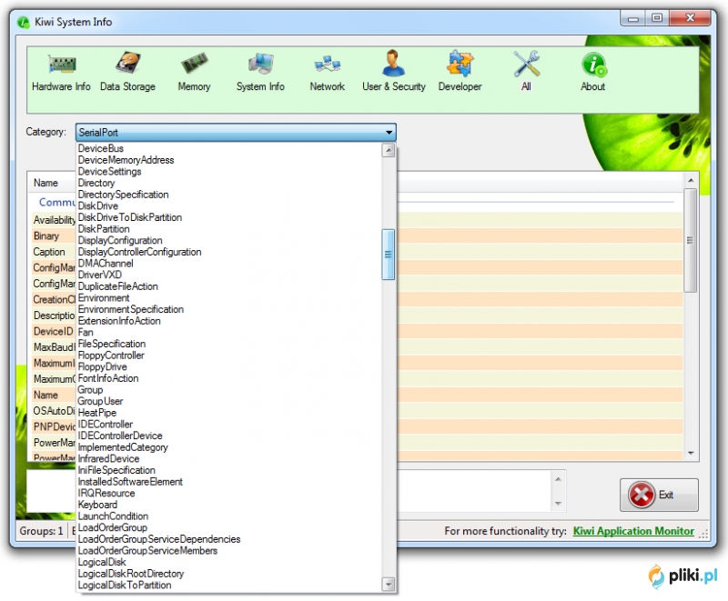728x601 pixels.
Task: Select IDEControllerDevice list entry
Action: tap(229, 436)
